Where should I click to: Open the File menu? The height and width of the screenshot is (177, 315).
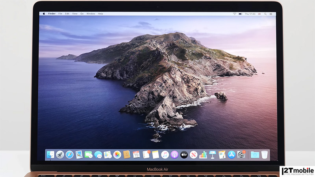point(60,14)
